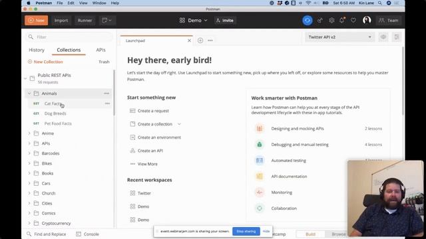Open the new window options icon

pos(106,21)
